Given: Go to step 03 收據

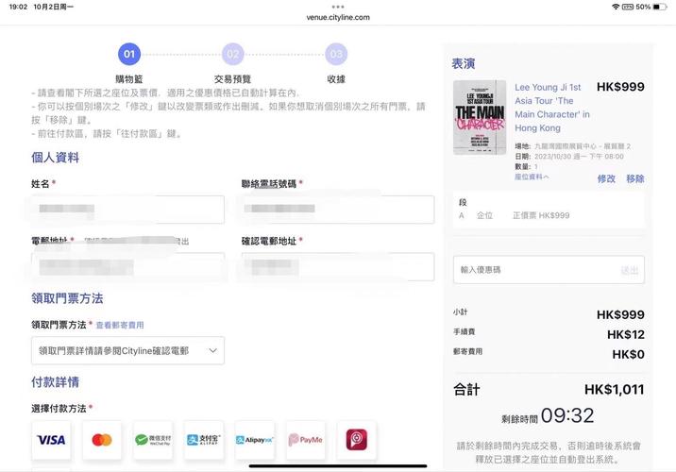Looking at the screenshot, I should 336,54.
